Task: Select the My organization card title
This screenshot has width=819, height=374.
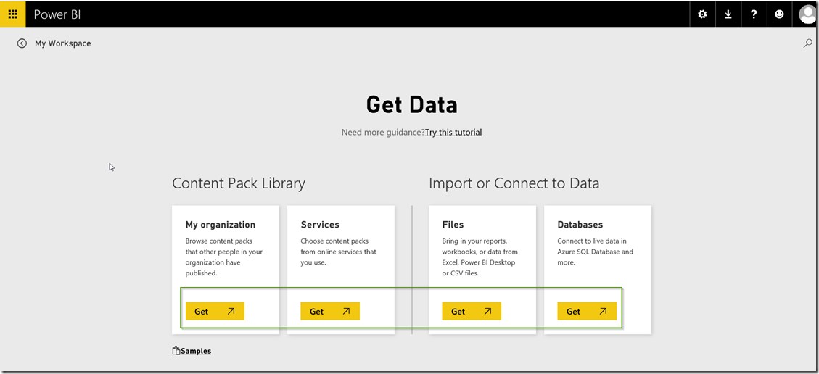Action: tap(221, 225)
